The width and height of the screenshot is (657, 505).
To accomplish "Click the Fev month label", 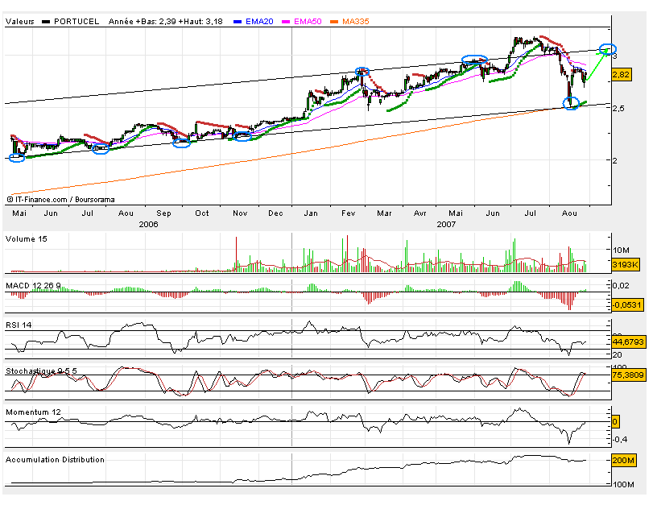I will click(x=348, y=213).
